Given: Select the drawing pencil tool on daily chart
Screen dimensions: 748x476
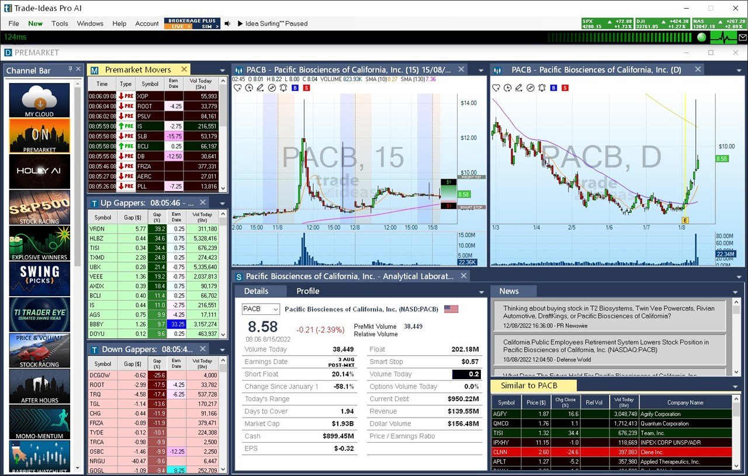Looking at the screenshot, I should pos(519,88).
